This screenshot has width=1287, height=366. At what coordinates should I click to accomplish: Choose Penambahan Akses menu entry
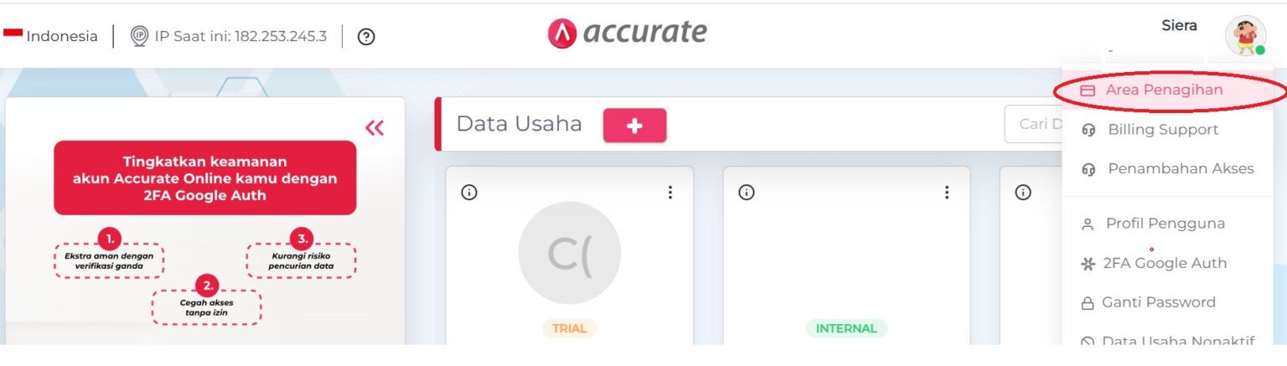[x=1180, y=168]
